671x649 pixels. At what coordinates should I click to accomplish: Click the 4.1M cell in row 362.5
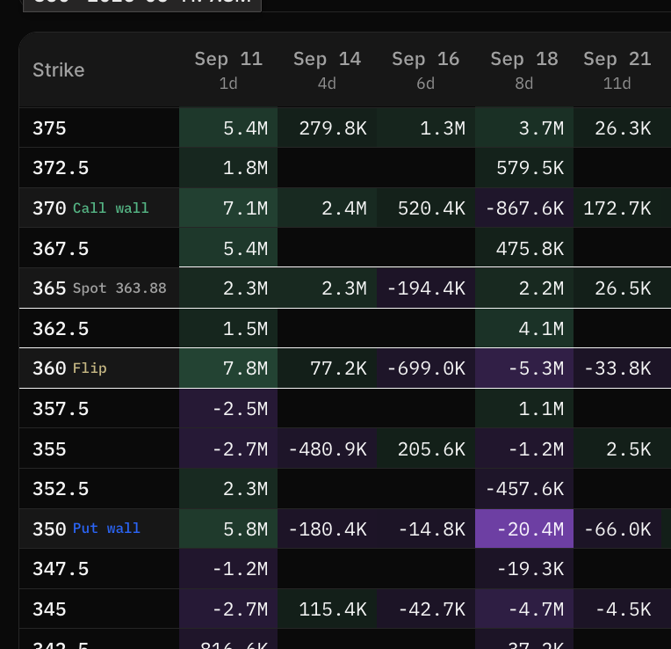(x=524, y=329)
